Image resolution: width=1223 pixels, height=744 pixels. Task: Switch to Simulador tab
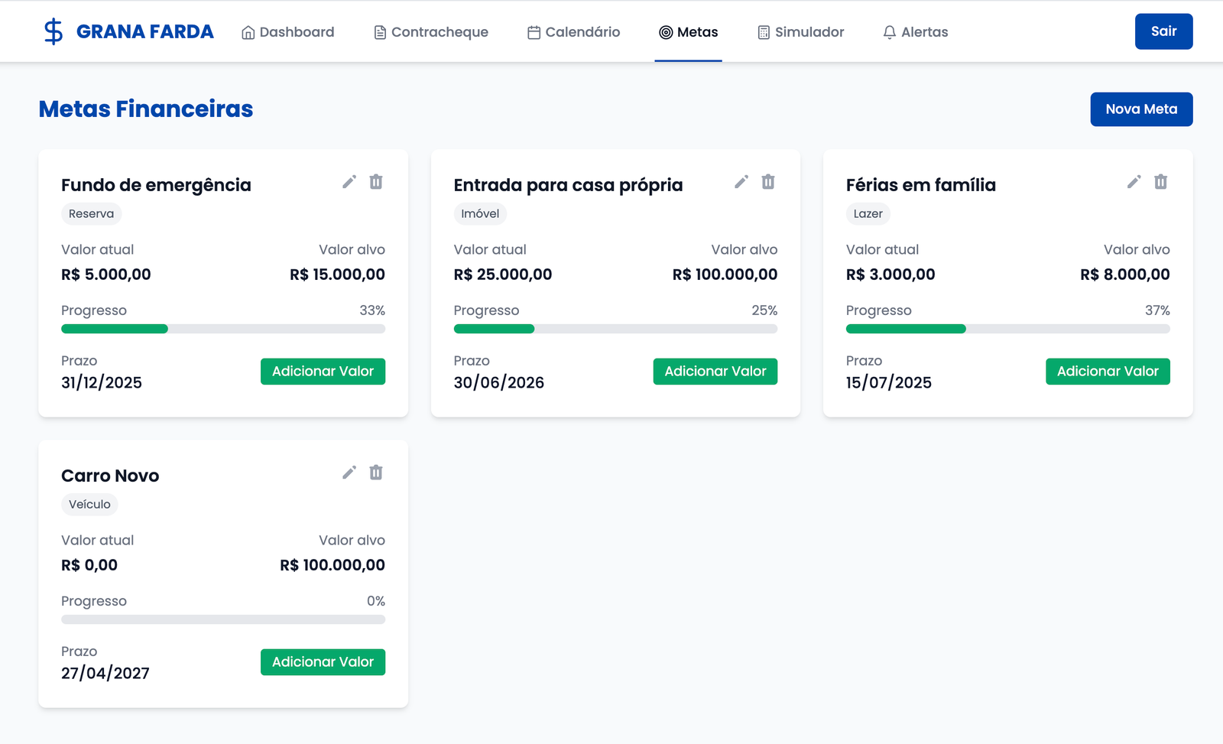point(801,32)
